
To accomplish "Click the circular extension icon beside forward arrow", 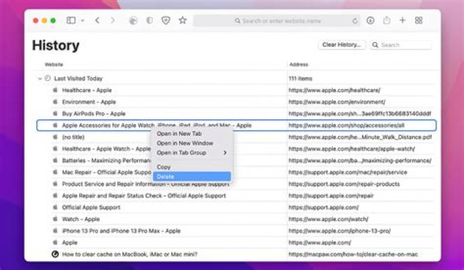I will (133, 21).
